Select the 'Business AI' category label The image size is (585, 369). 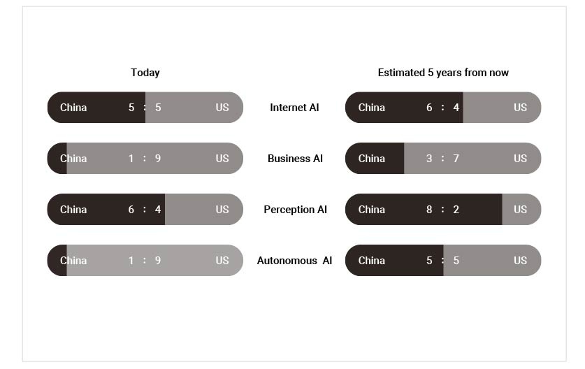[x=295, y=159]
